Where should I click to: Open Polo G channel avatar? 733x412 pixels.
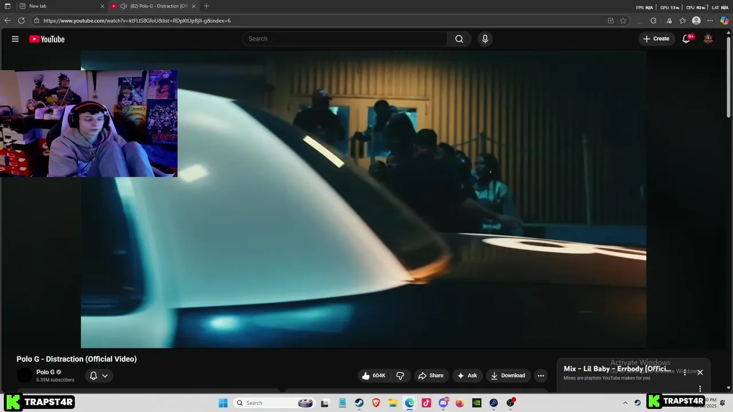click(x=25, y=375)
